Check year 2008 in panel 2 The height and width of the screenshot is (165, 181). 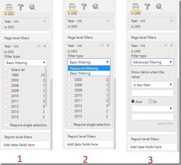coord(69,85)
